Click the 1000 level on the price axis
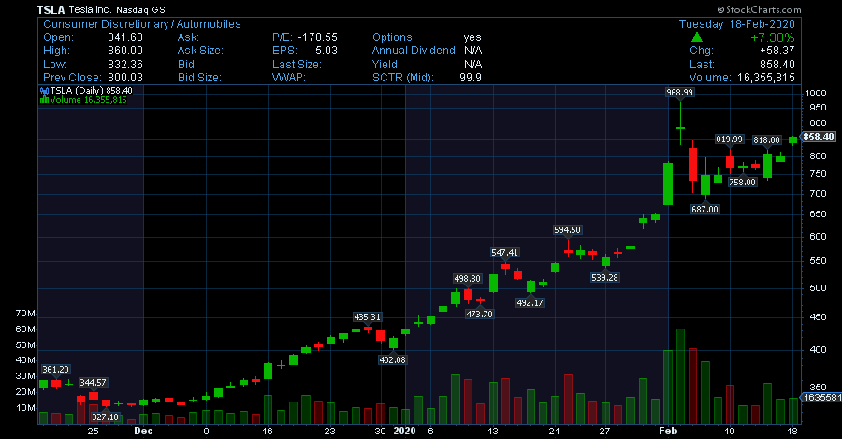The image size is (842, 439). click(x=816, y=94)
